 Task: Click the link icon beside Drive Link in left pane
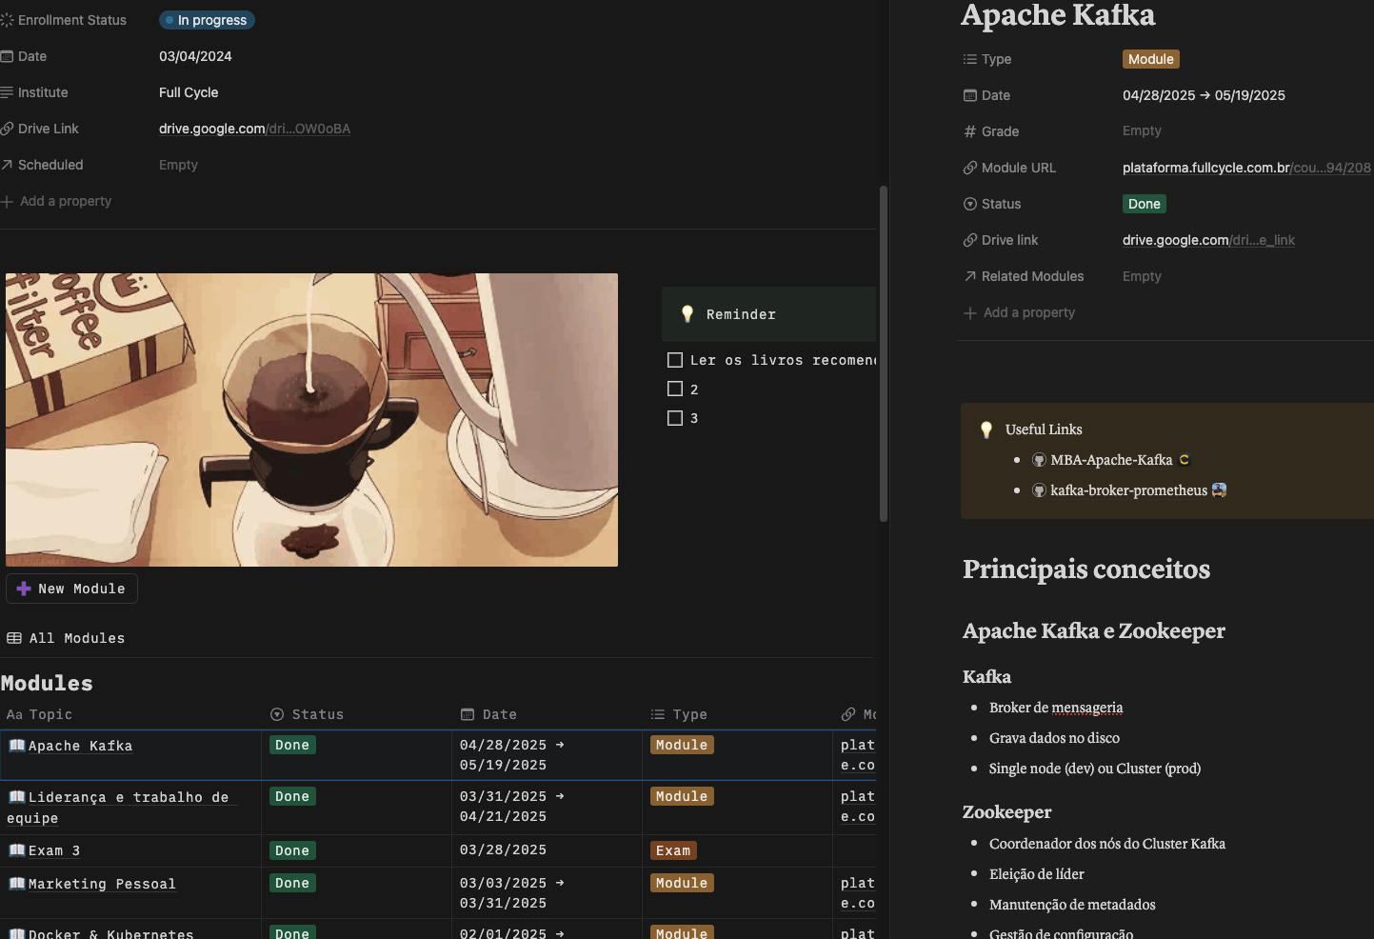tap(7, 129)
